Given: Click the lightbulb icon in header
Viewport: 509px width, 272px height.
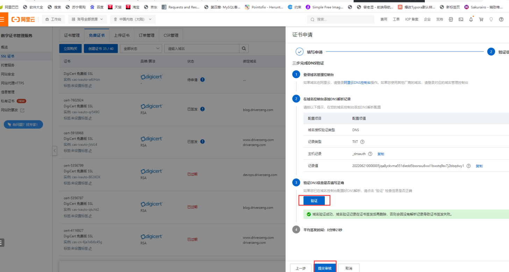Looking at the screenshot, I should click(x=491, y=20).
